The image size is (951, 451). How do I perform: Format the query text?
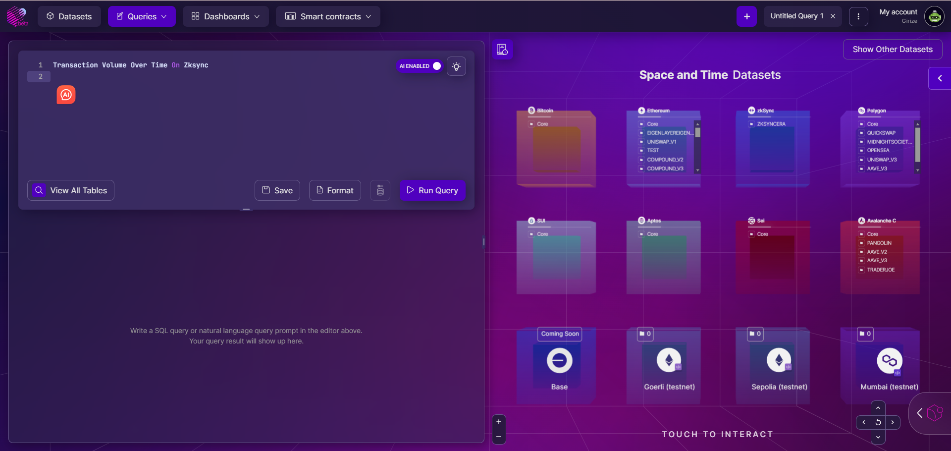point(335,190)
